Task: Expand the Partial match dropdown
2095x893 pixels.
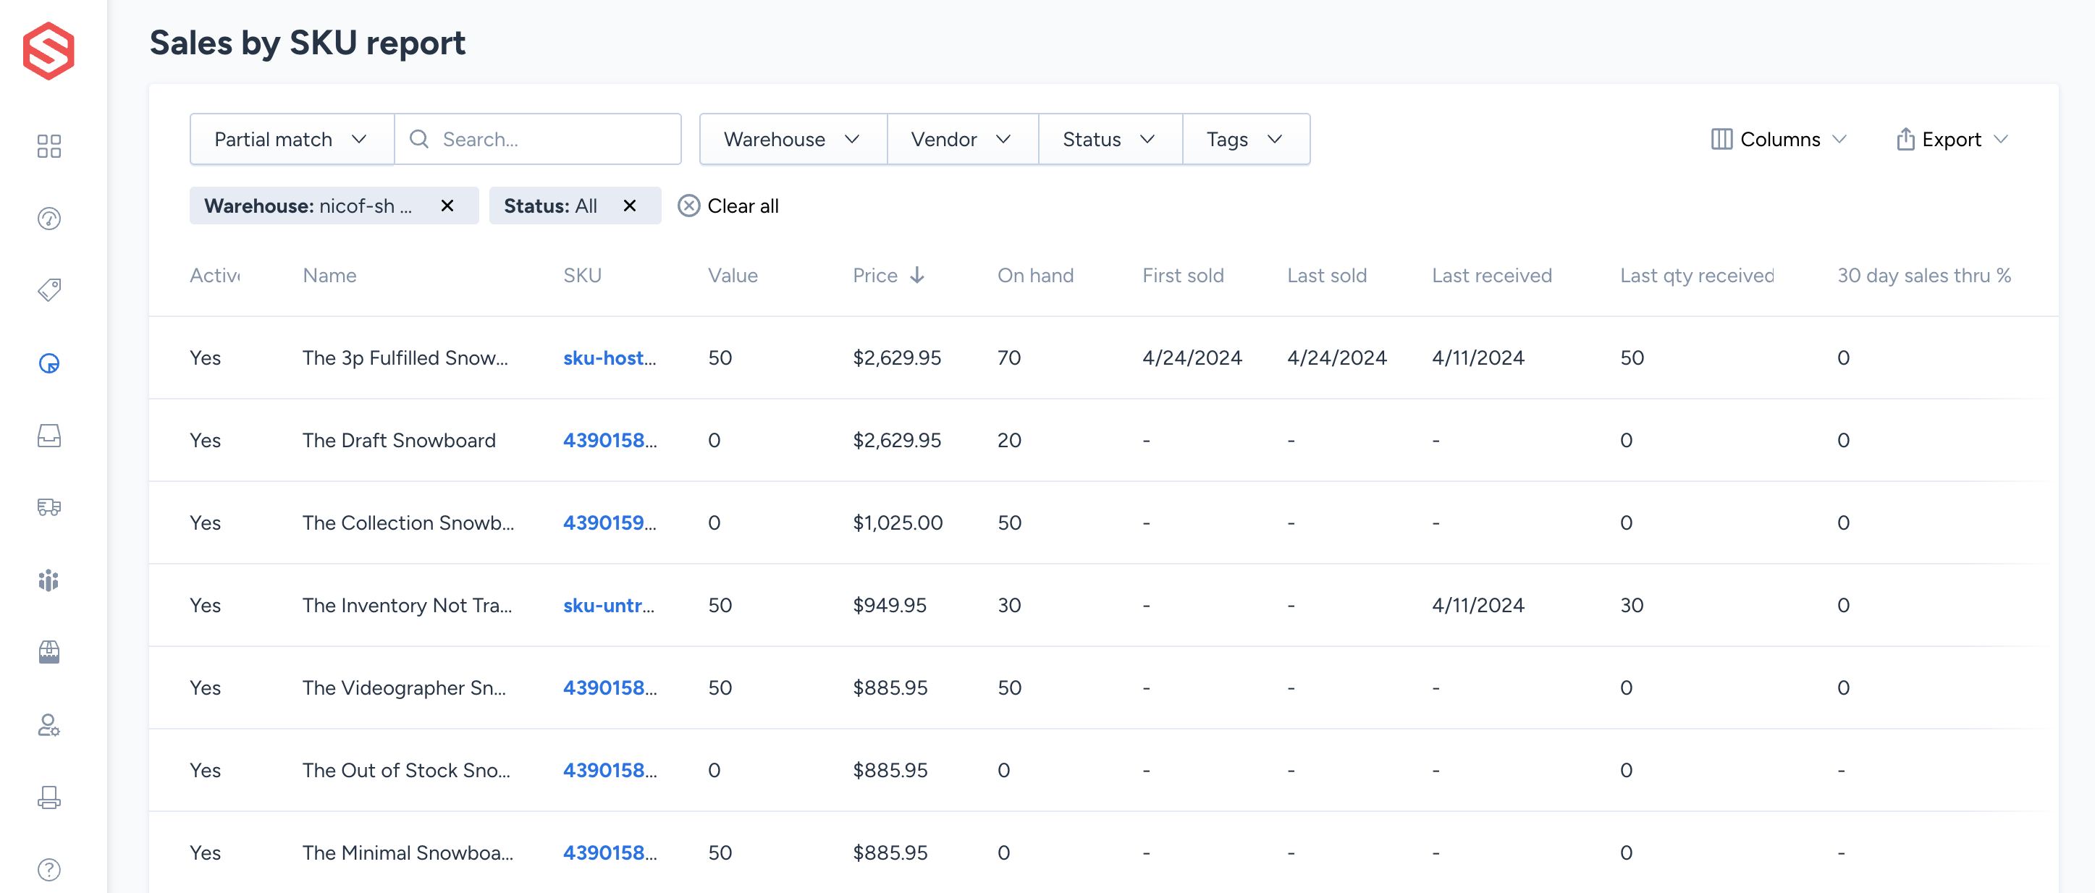Action: click(x=291, y=139)
